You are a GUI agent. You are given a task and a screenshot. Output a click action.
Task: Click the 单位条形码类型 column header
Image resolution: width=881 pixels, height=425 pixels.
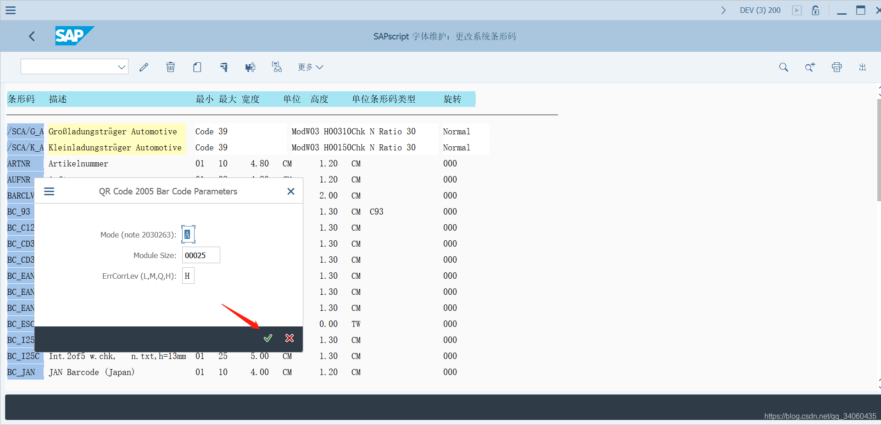tap(384, 99)
